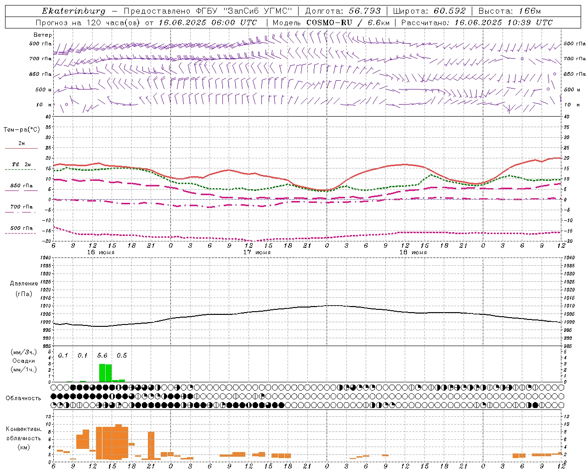
Task: Select the Td 2м dew point legend entry
Action: tap(22, 164)
